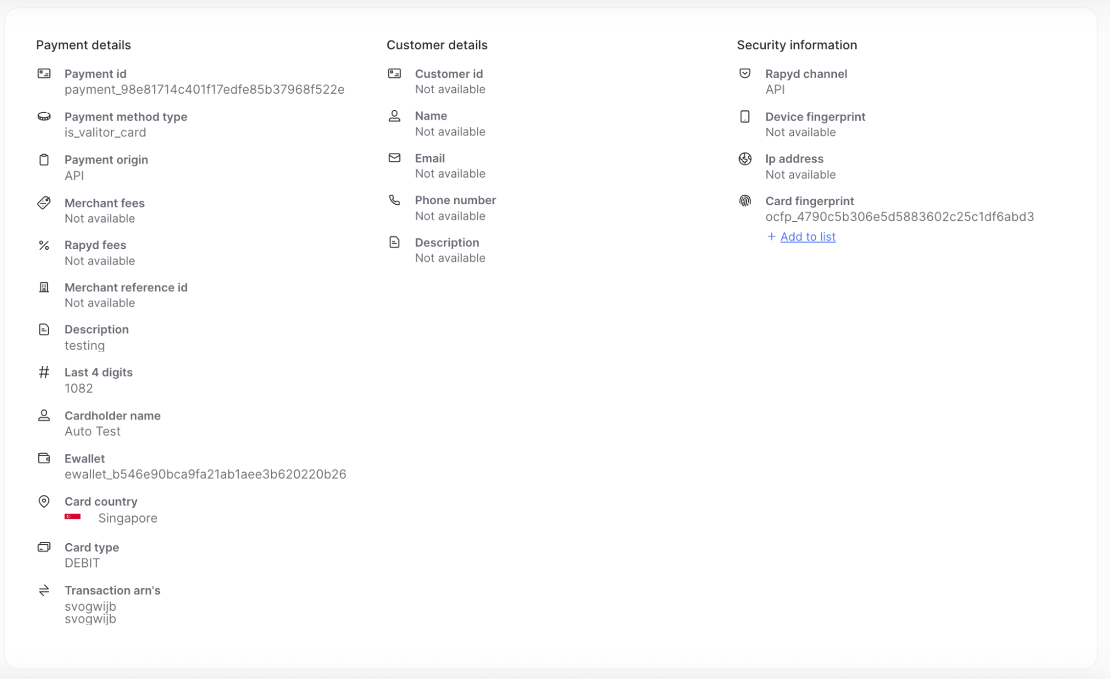
Task: Click the Phone number icon under Customer details
Action: coord(394,200)
